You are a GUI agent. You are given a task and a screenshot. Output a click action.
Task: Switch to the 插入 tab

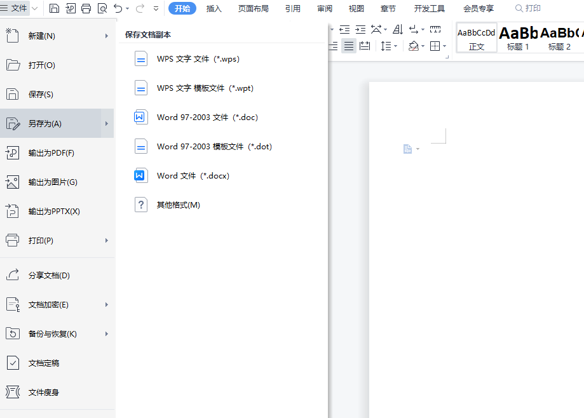[214, 8]
